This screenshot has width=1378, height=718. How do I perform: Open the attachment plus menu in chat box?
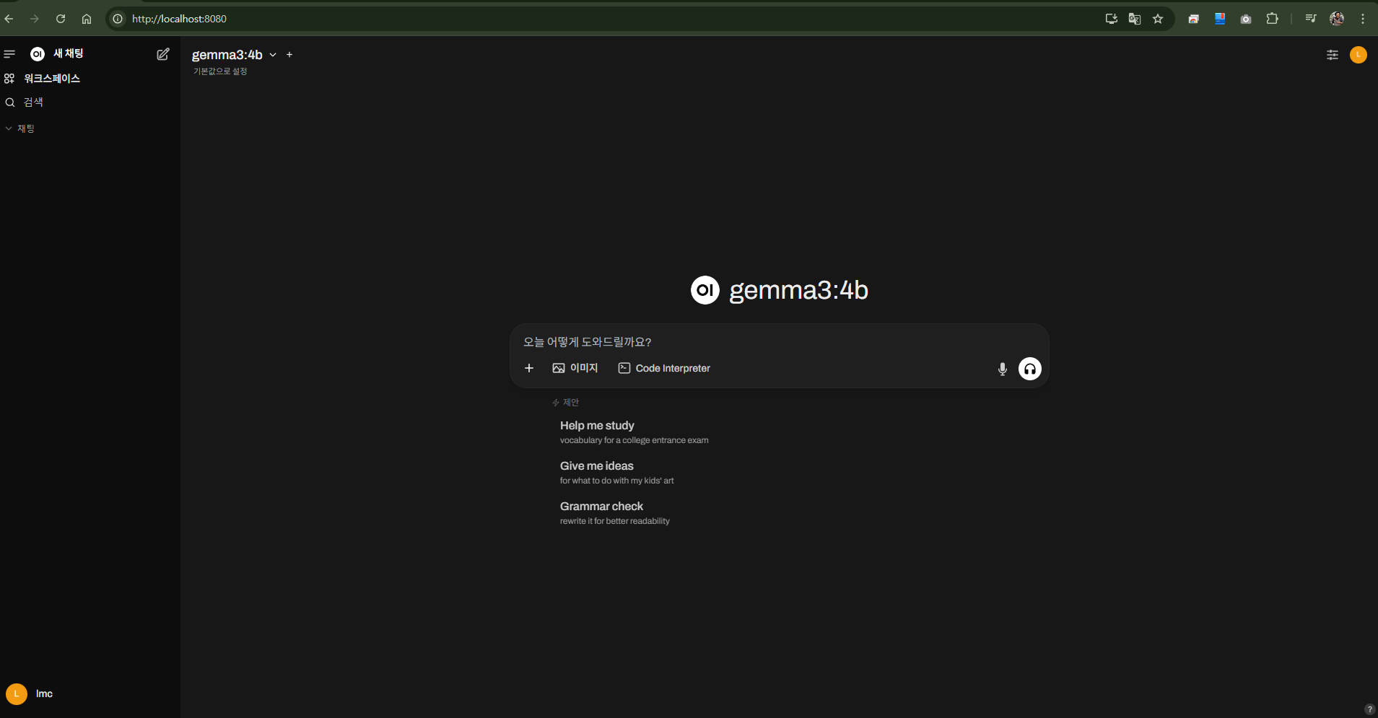529,368
